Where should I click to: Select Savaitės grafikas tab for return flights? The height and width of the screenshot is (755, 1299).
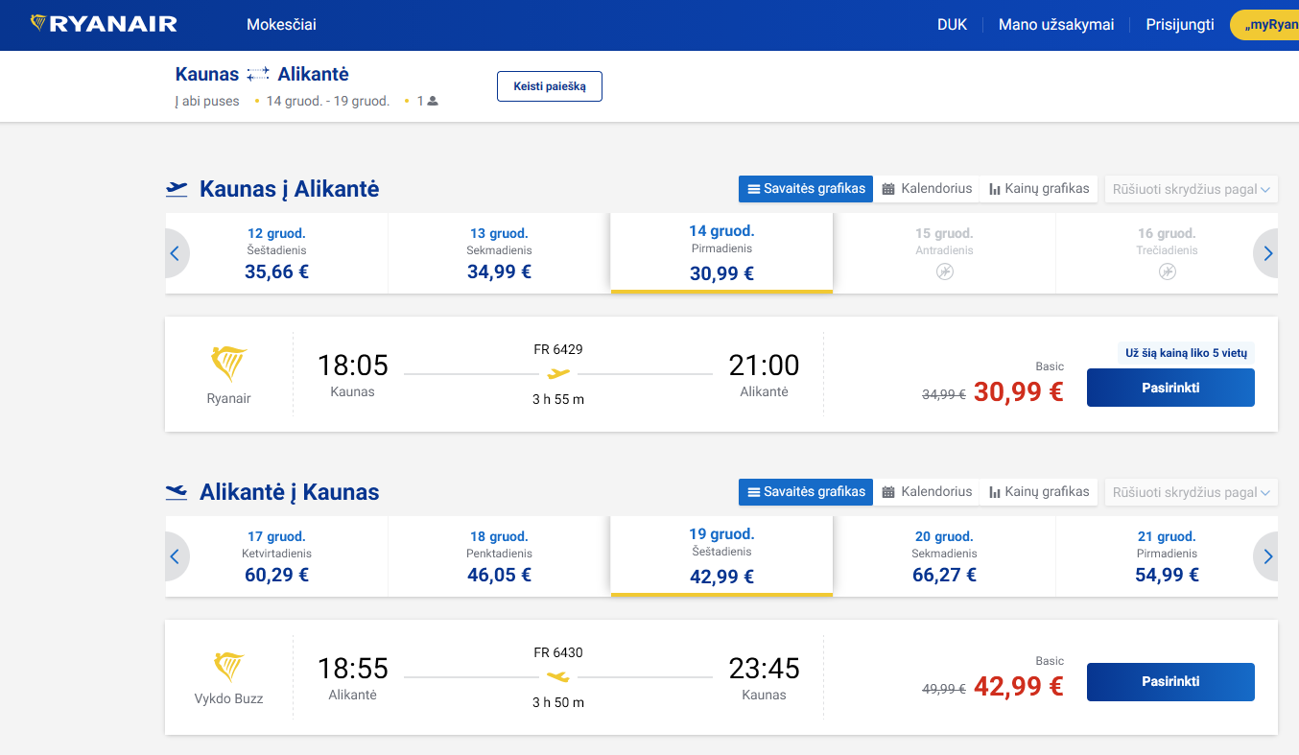coord(806,492)
